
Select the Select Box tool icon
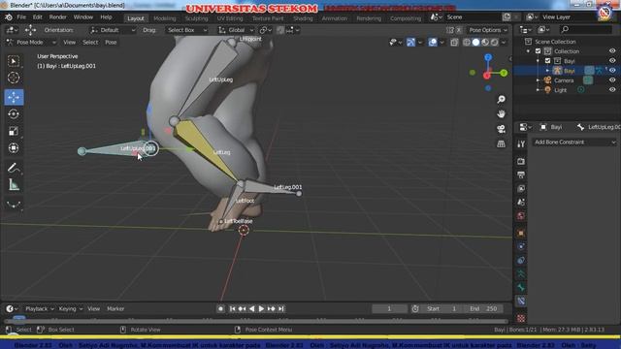[14, 61]
